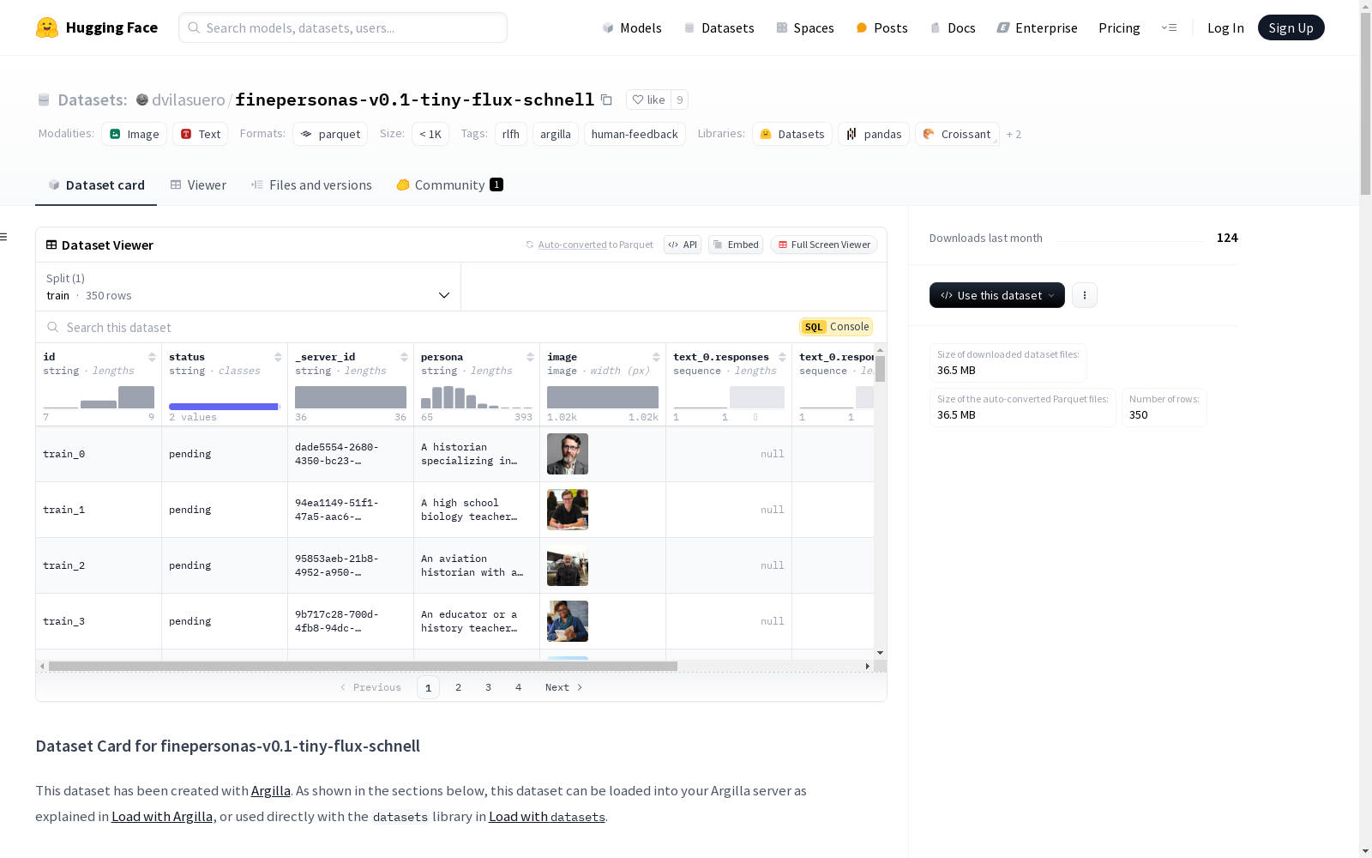Open the left sidebar table-of-contents icon

[x=4, y=237]
